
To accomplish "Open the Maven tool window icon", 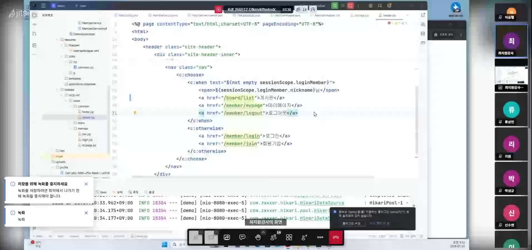I will click(423, 43).
